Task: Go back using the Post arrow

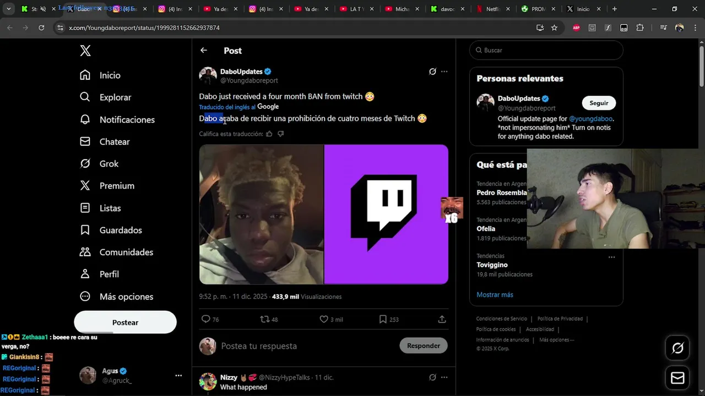Action: point(204,50)
